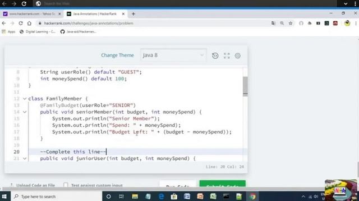This screenshot has width=359, height=201.
Task: Open Microsoft Store from the taskbar
Action: pyautogui.click(x=174, y=197)
